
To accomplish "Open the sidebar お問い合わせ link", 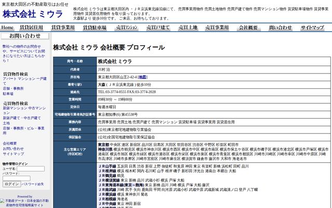I will pos(13,149).
